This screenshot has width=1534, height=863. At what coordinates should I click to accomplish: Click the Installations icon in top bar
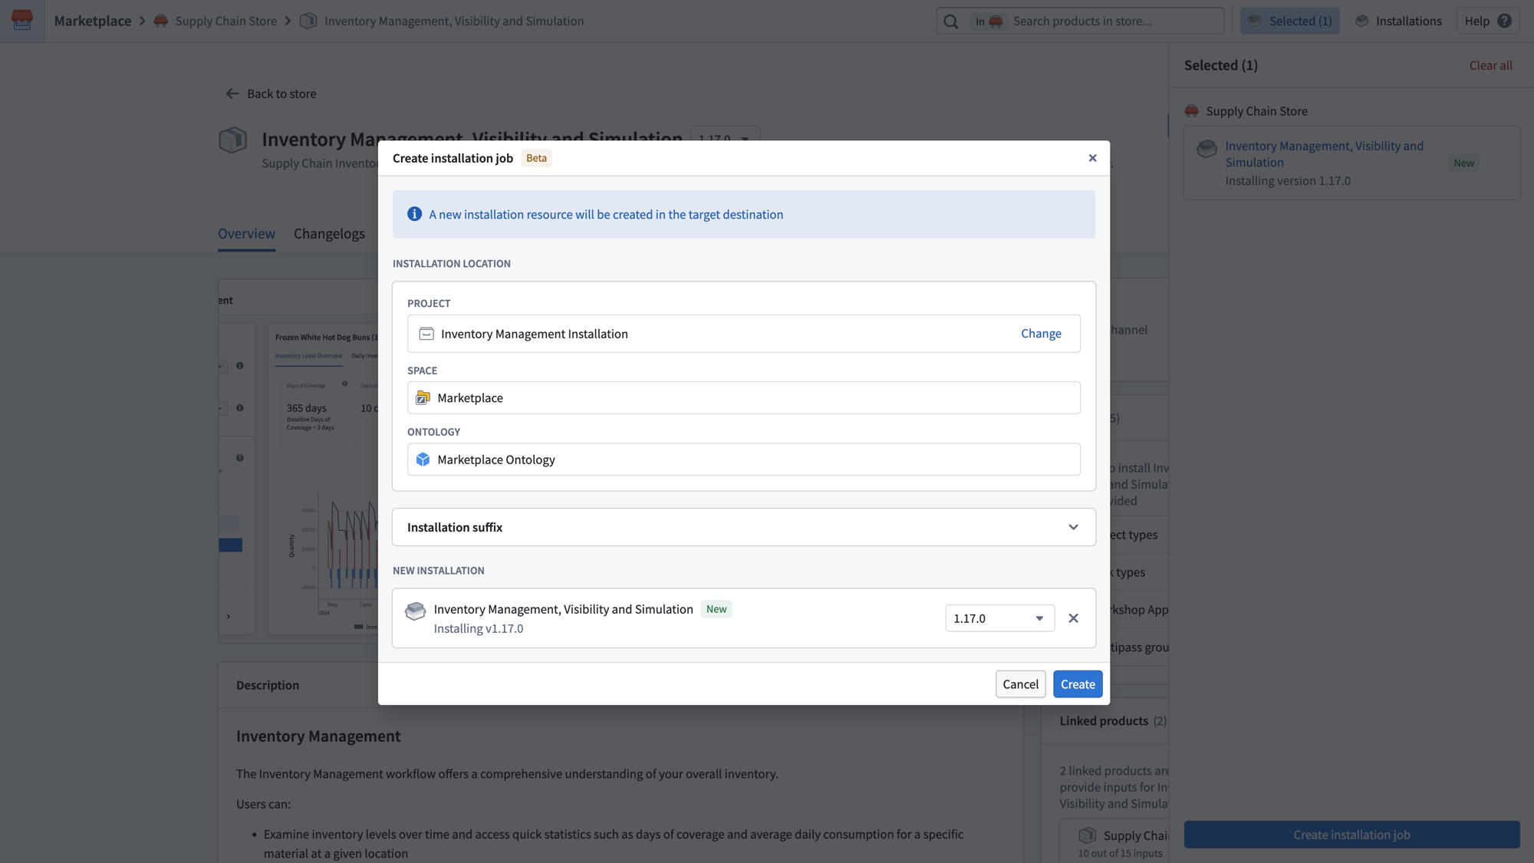pos(1362,21)
